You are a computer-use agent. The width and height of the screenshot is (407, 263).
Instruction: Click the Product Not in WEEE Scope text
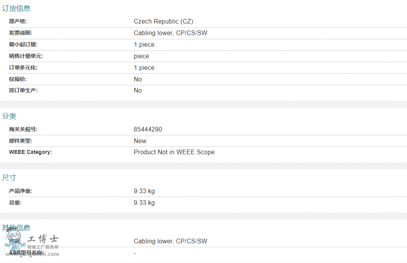pyautogui.click(x=174, y=152)
